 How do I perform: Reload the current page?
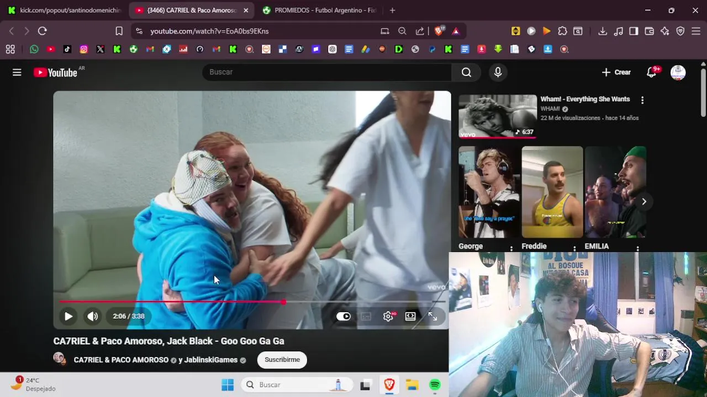coord(42,31)
